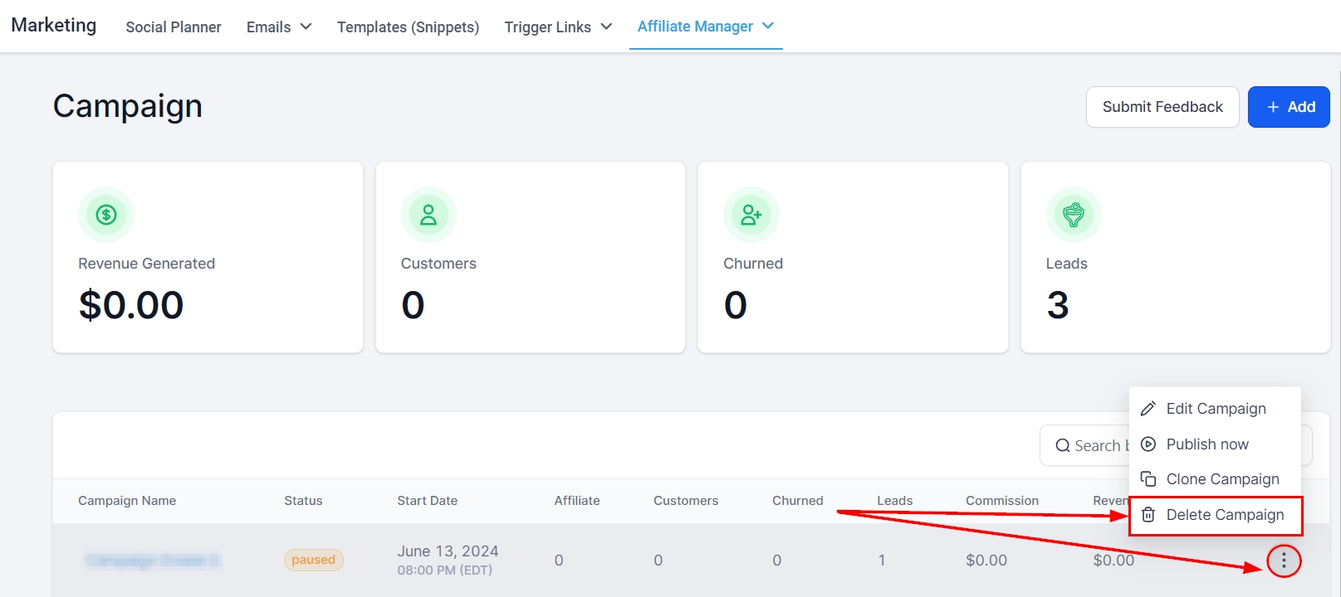Click the paused status badge
This screenshot has width=1341, height=597.
click(313, 560)
